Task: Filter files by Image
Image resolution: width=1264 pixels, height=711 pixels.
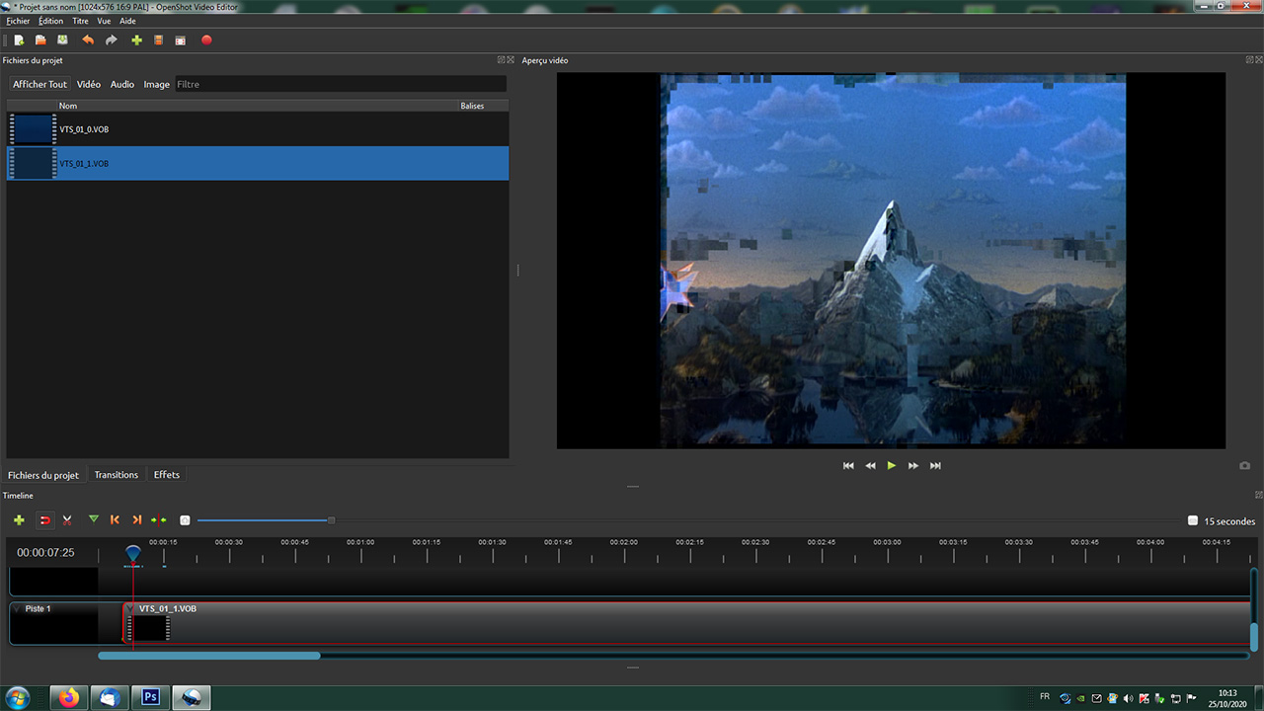Action: click(156, 84)
